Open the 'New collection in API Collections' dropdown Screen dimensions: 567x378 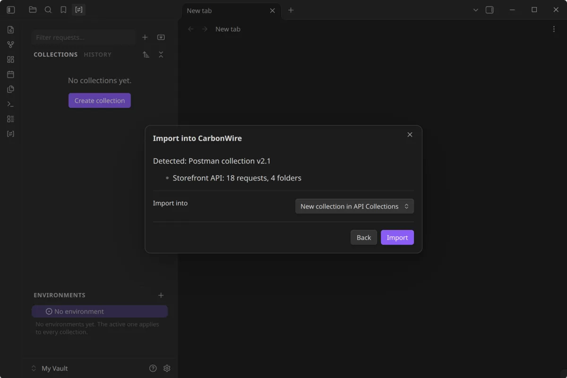click(x=354, y=206)
